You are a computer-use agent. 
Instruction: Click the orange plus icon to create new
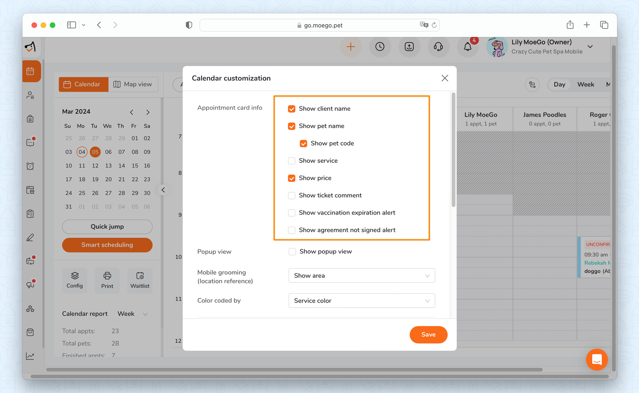pos(351,47)
